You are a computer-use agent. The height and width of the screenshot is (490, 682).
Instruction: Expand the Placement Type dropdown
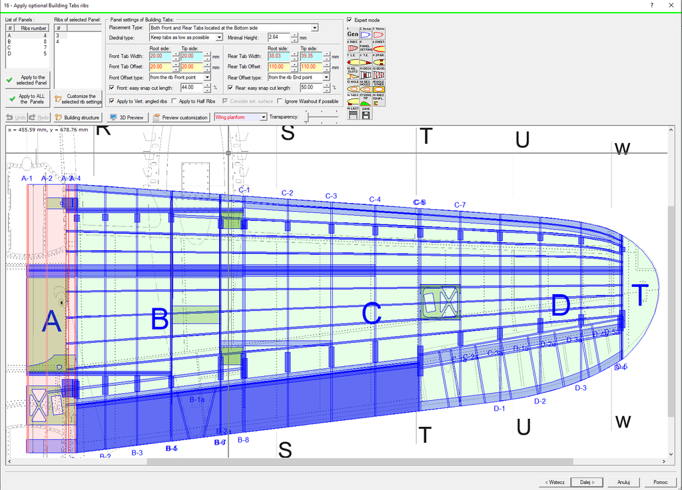pyautogui.click(x=315, y=28)
